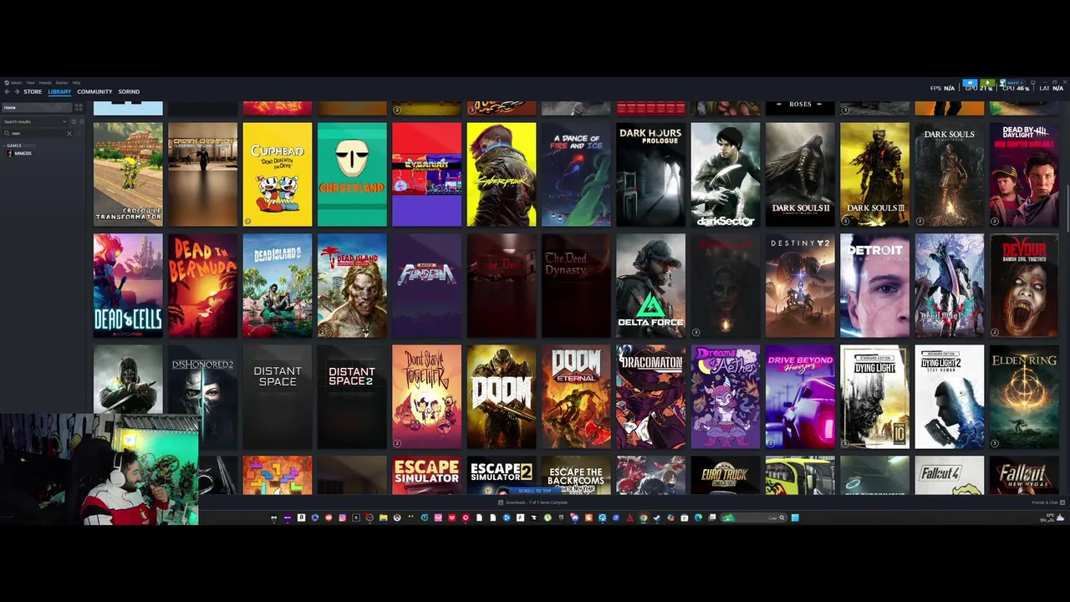1070x602 pixels.
Task: Open Microsoft Edge from the taskbar
Action: (698, 518)
